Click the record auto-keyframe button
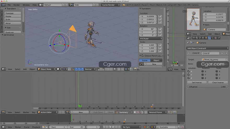Image resolution: width=230 pixels, height=129 pixels. [145, 127]
